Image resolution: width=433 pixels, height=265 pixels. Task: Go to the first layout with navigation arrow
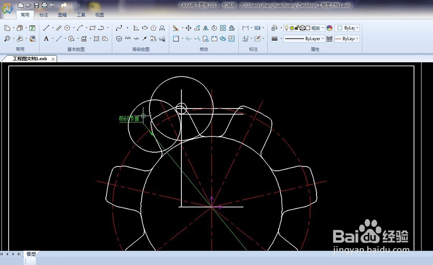(x=2, y=254)
